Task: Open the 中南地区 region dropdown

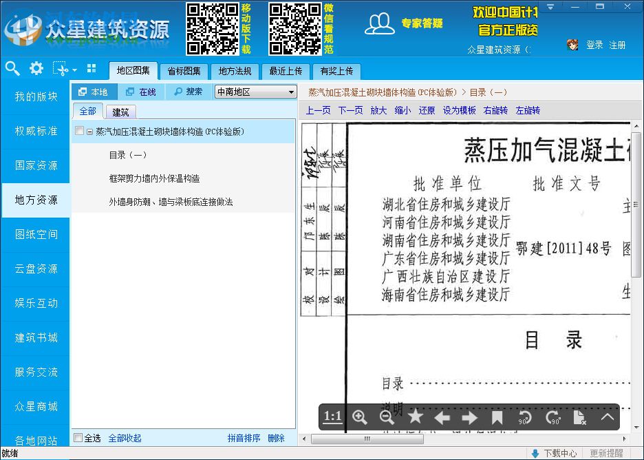Action: tap(255, 91)
